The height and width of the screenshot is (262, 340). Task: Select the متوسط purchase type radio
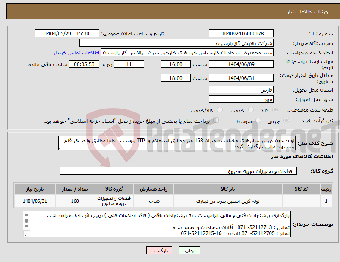tap(258, 120)
